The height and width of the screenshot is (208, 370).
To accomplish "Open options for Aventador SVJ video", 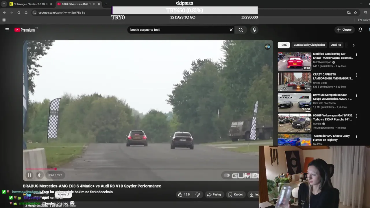I will click(x=356, y=136).
